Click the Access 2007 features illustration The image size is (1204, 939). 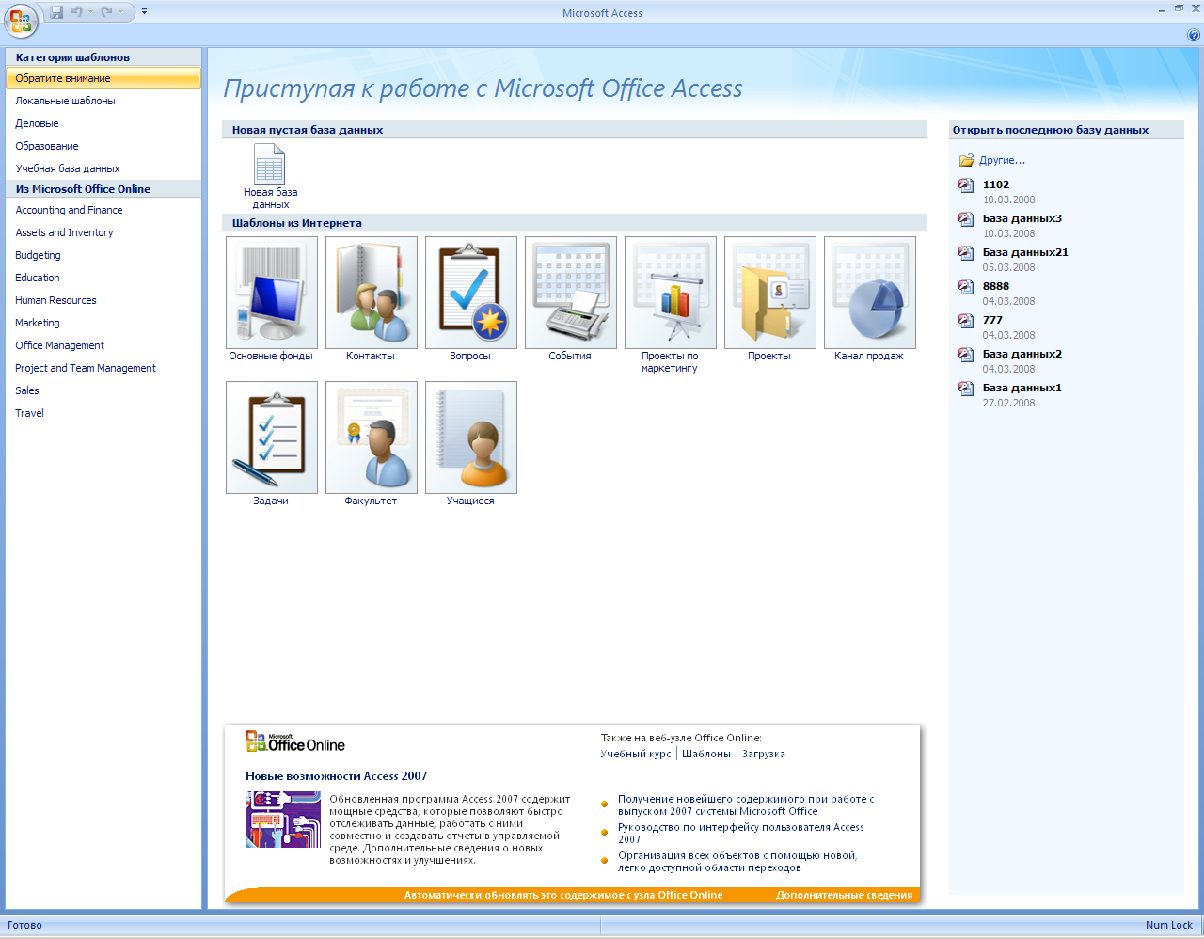tap(283, 820)
